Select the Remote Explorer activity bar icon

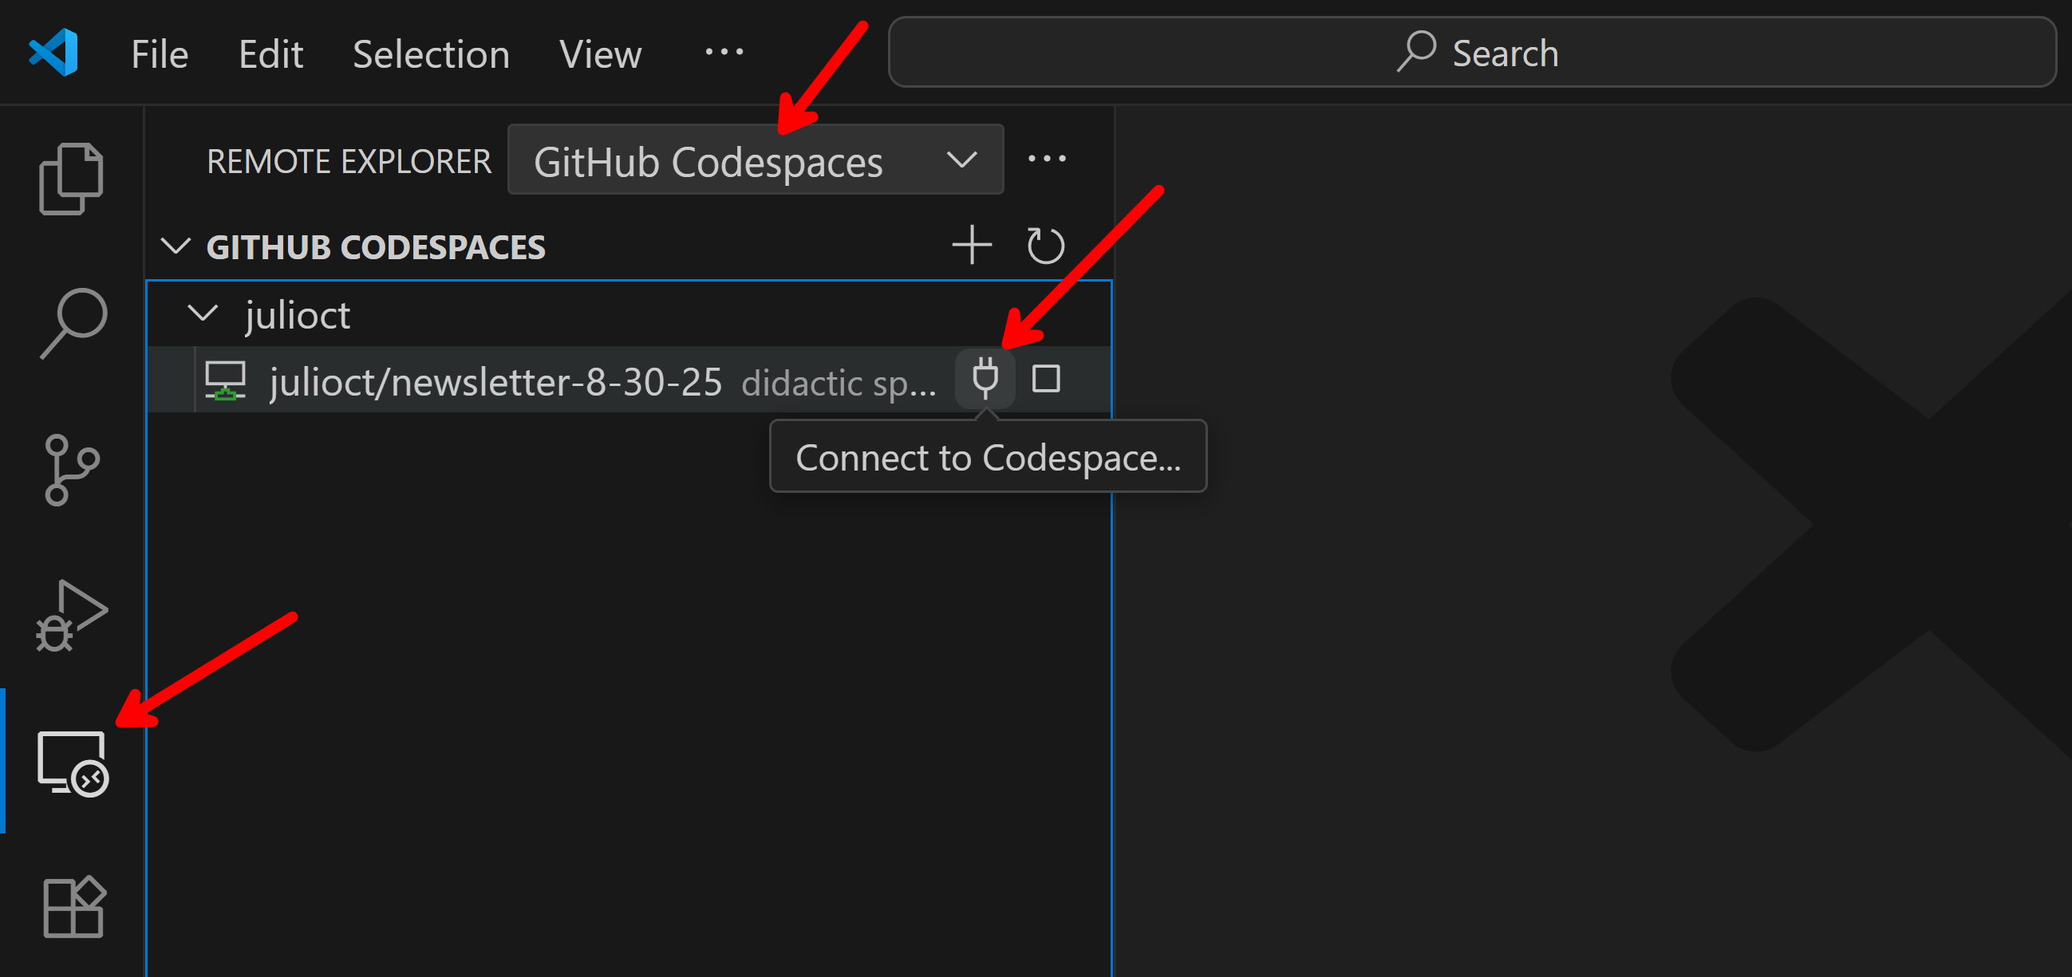[x=73, y=763]
